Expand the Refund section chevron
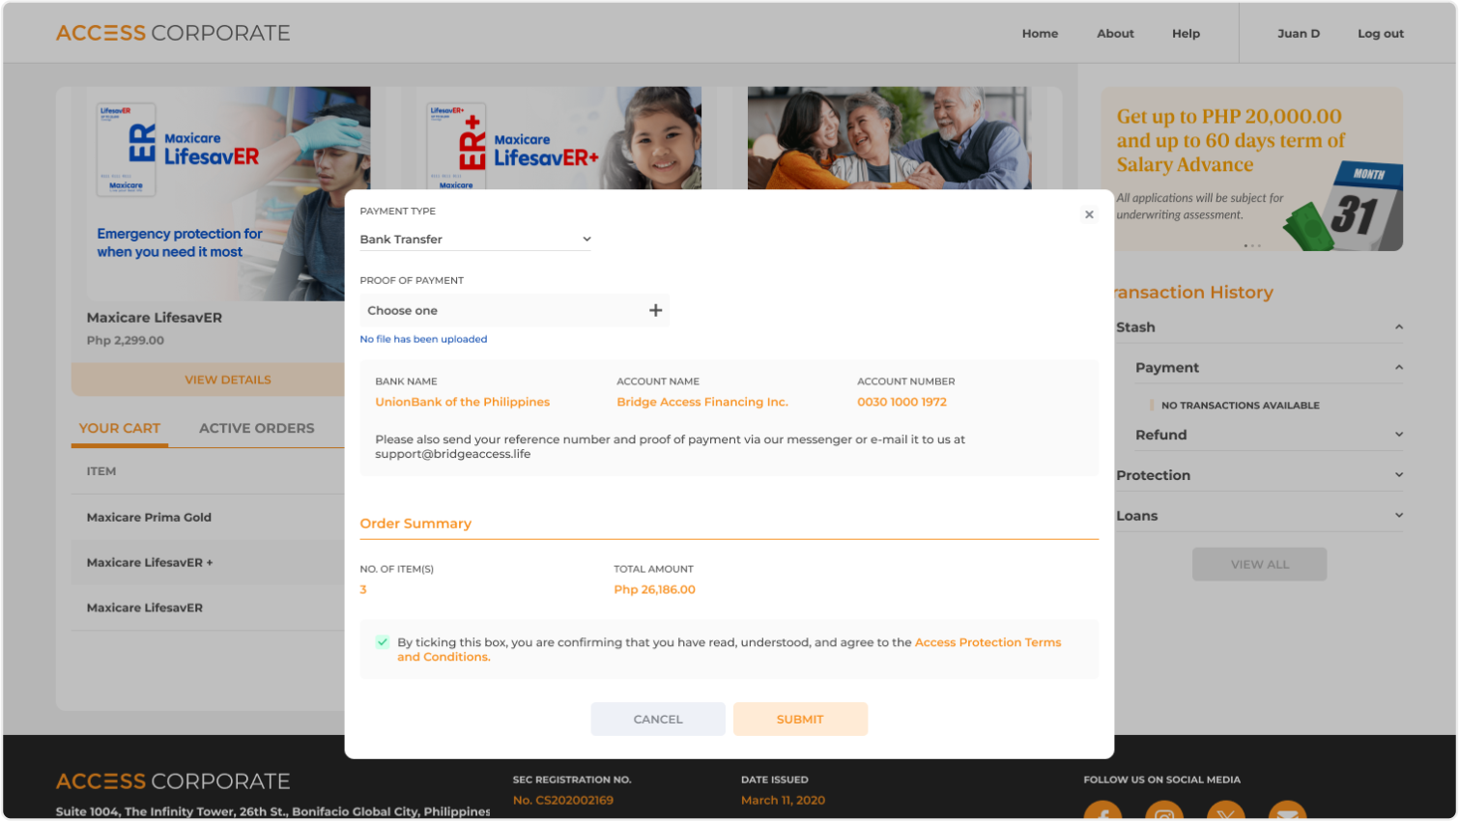The height and width of the screenshot is (821, 1459). coord(1398,435)
